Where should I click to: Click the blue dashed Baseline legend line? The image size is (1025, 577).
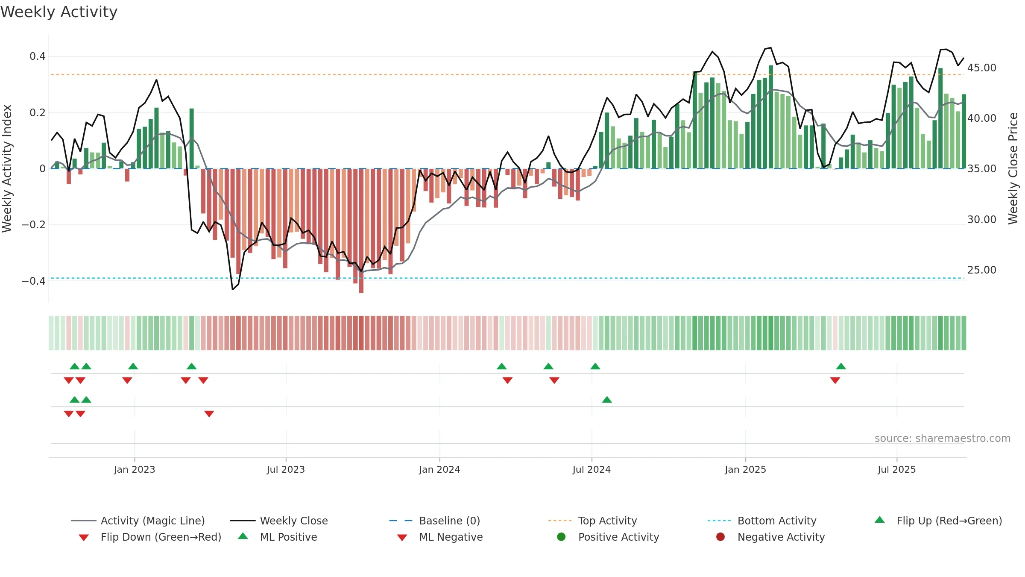[401, 521]
